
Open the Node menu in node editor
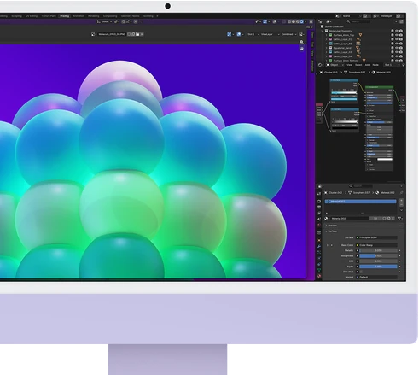point(375,65)
